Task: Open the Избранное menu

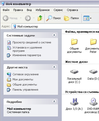Action: coord(43,10)
